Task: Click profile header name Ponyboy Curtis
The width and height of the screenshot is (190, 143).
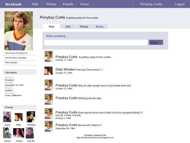Action: tap(52, 17)
